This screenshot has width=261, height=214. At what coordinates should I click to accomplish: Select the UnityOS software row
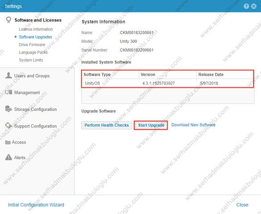tap(168, 83)
